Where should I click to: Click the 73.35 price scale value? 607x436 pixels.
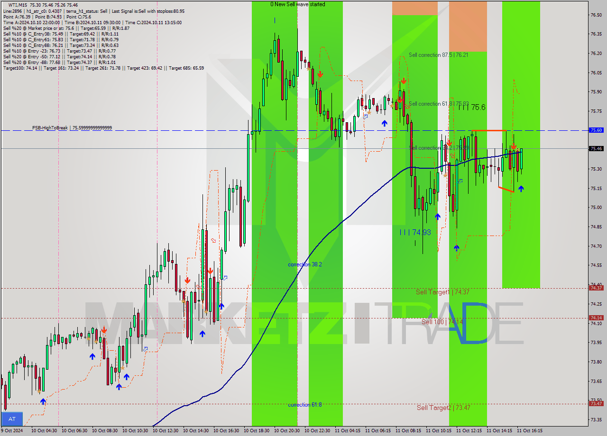coord(597,420)
